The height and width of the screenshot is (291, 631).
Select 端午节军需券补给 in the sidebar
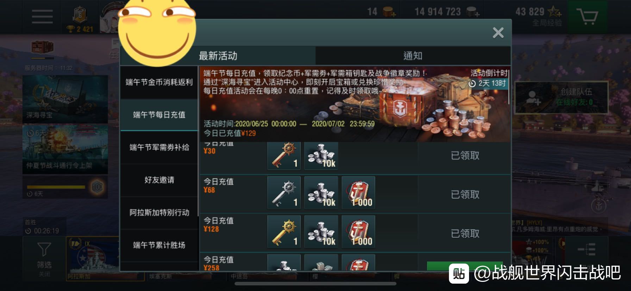click(x=159, y=147)
